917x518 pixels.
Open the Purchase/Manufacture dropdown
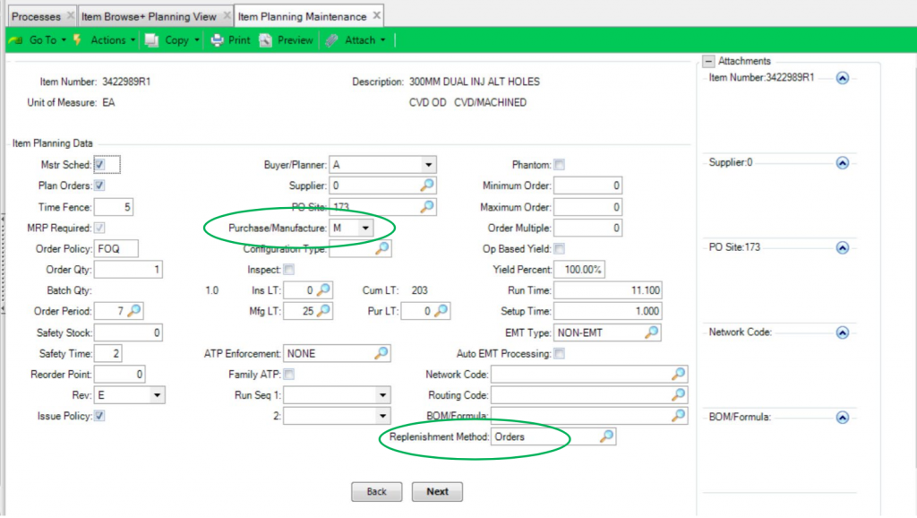click(364, 228)
